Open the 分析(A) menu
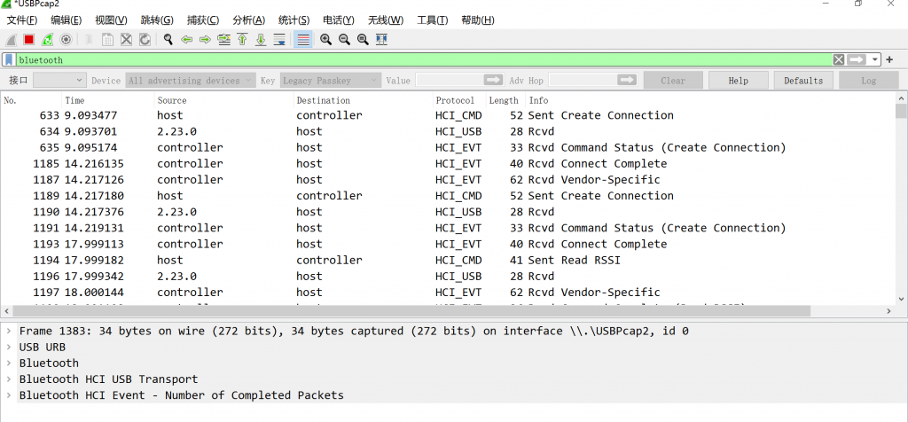 tap(248, 20)
